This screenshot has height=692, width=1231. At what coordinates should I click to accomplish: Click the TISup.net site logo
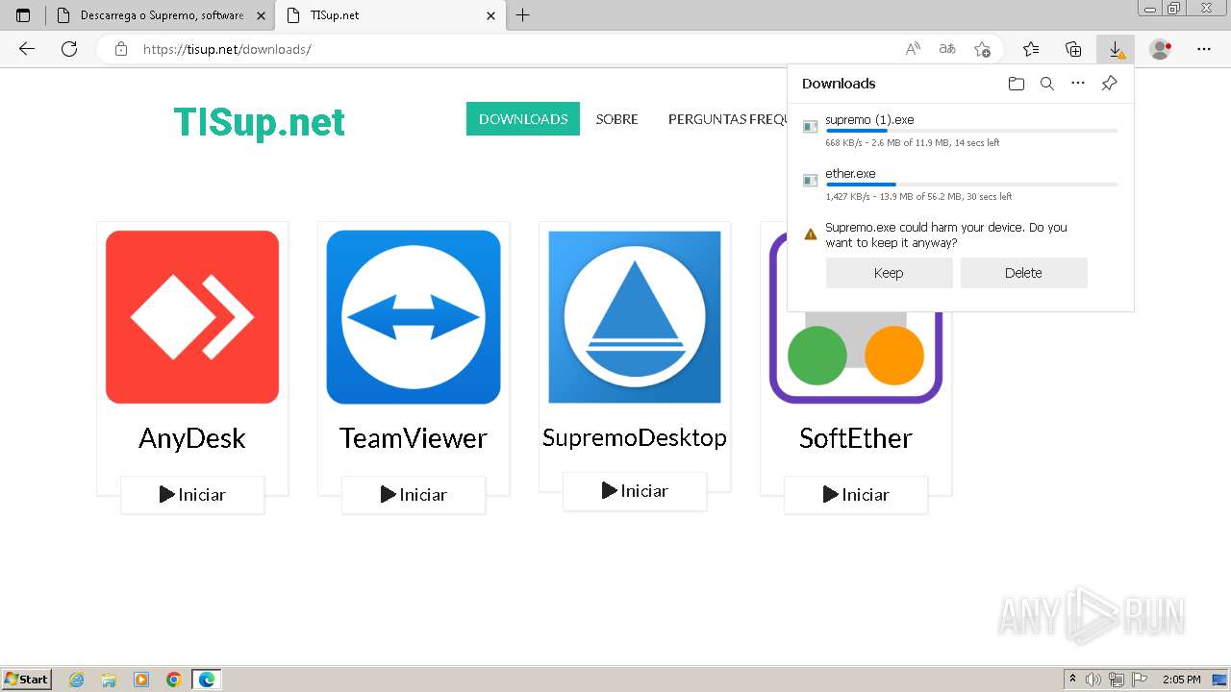(259, 122)
